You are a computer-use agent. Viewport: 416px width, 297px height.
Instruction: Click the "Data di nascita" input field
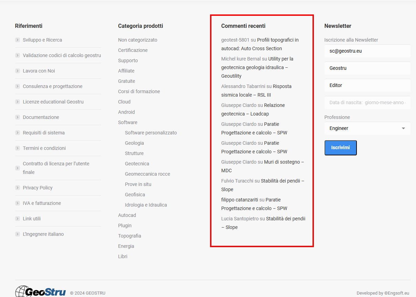pos(367,102)
